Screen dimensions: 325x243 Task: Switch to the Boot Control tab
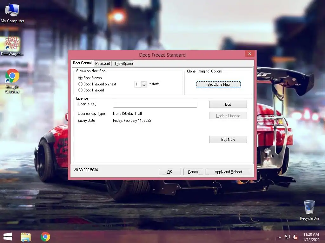pos(82,63)
